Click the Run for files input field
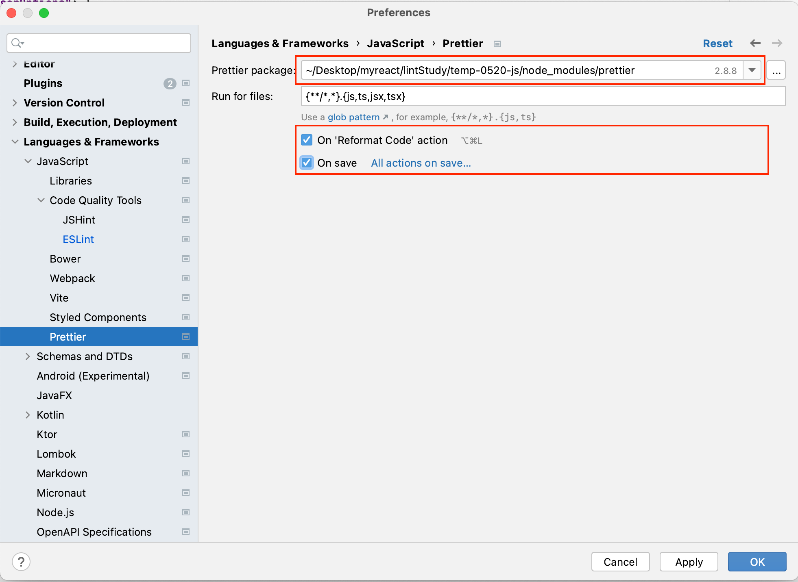This screenshot has height=582, width=798. (543, 97)
